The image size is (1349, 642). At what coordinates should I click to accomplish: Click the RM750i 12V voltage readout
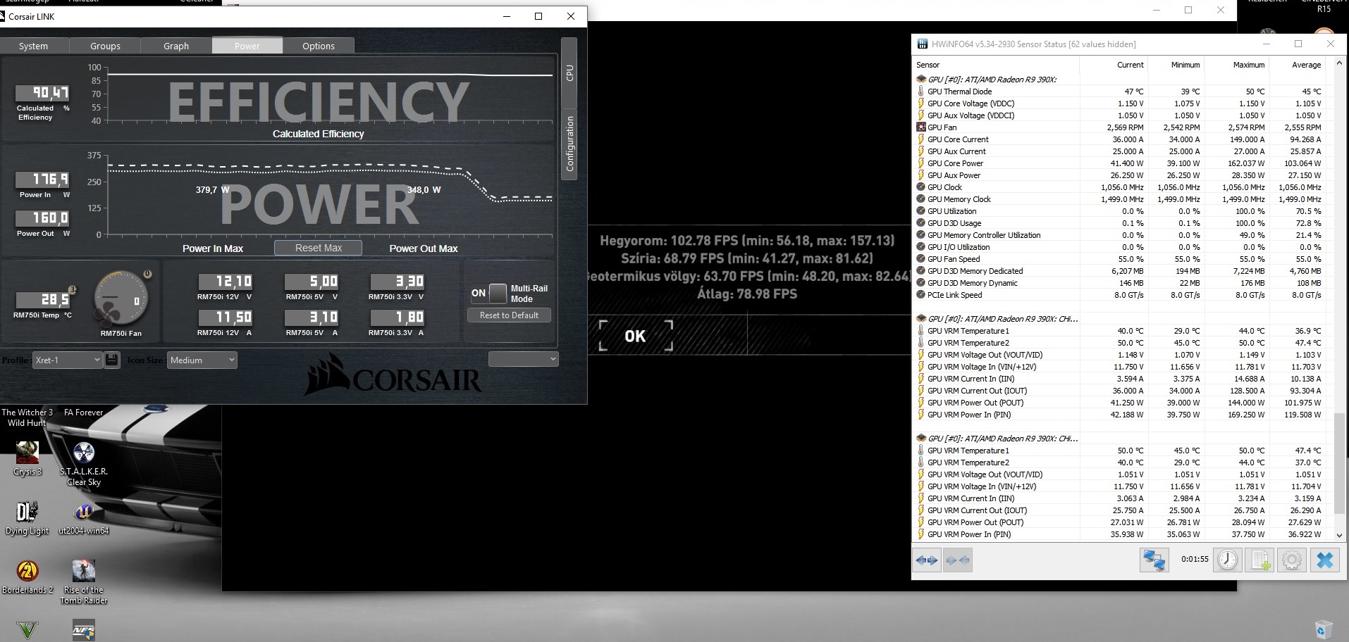click(x=225, y=282)
